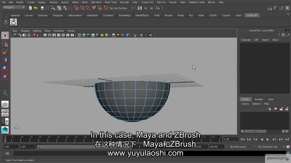The width and height of the screenshot is (291, 163).
Task: Open the viewport Panels menu
Action: point(71,31)
